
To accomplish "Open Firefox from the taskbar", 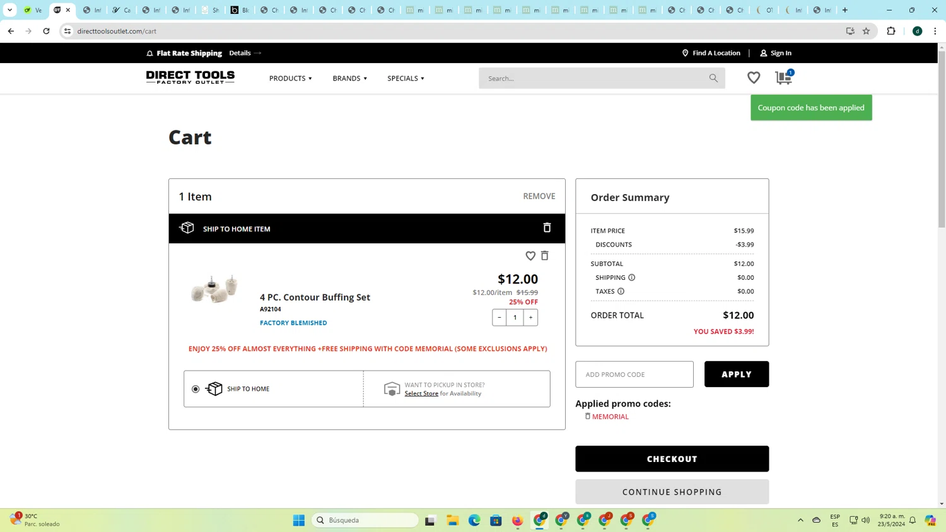I will tap(518, 520).
